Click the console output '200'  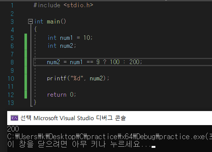coord(13,129)
